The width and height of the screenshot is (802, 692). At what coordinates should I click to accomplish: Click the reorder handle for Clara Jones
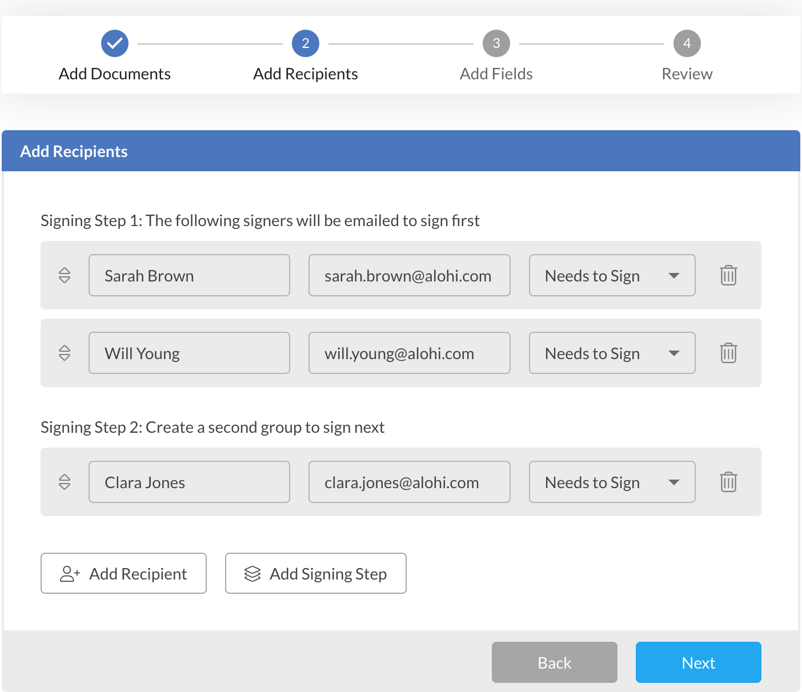65,482
